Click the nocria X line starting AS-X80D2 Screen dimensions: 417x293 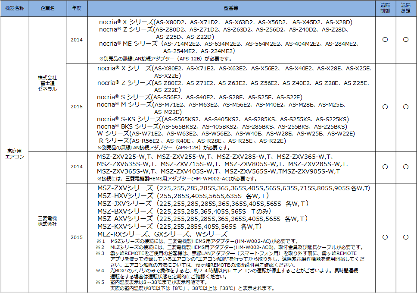coord(226,22)
